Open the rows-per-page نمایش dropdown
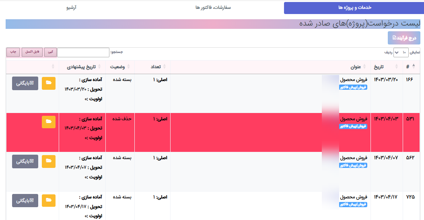This screenshot has width=424, height=220. pos(401,52)
